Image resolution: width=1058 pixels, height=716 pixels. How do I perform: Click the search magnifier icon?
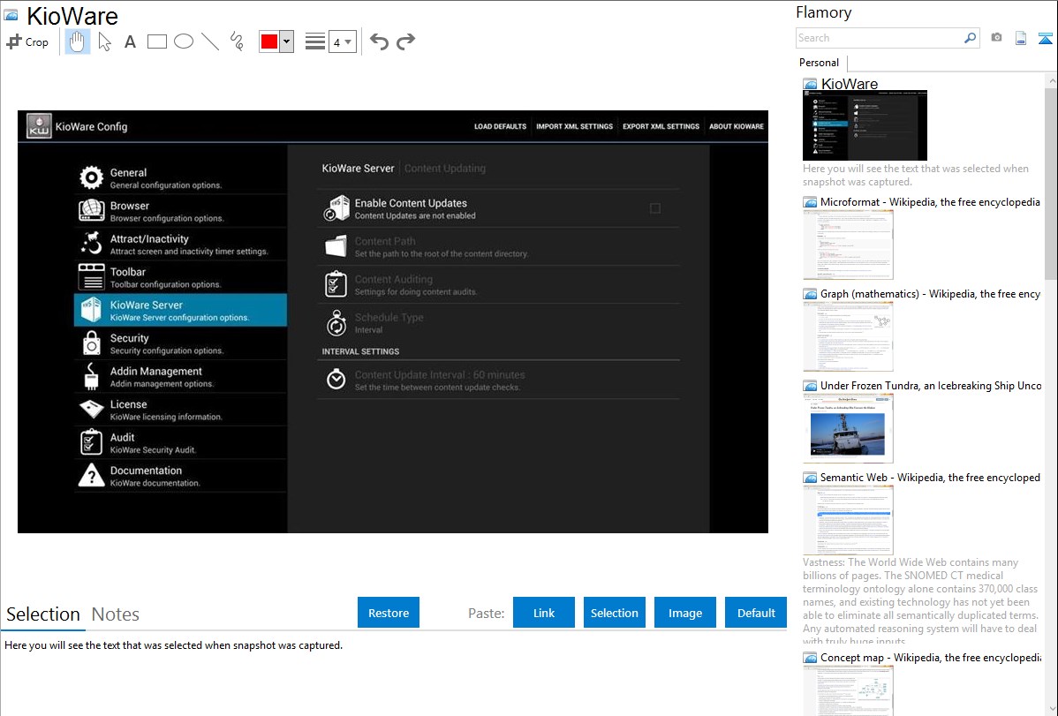pyautogui.click(x=971, y=38)
